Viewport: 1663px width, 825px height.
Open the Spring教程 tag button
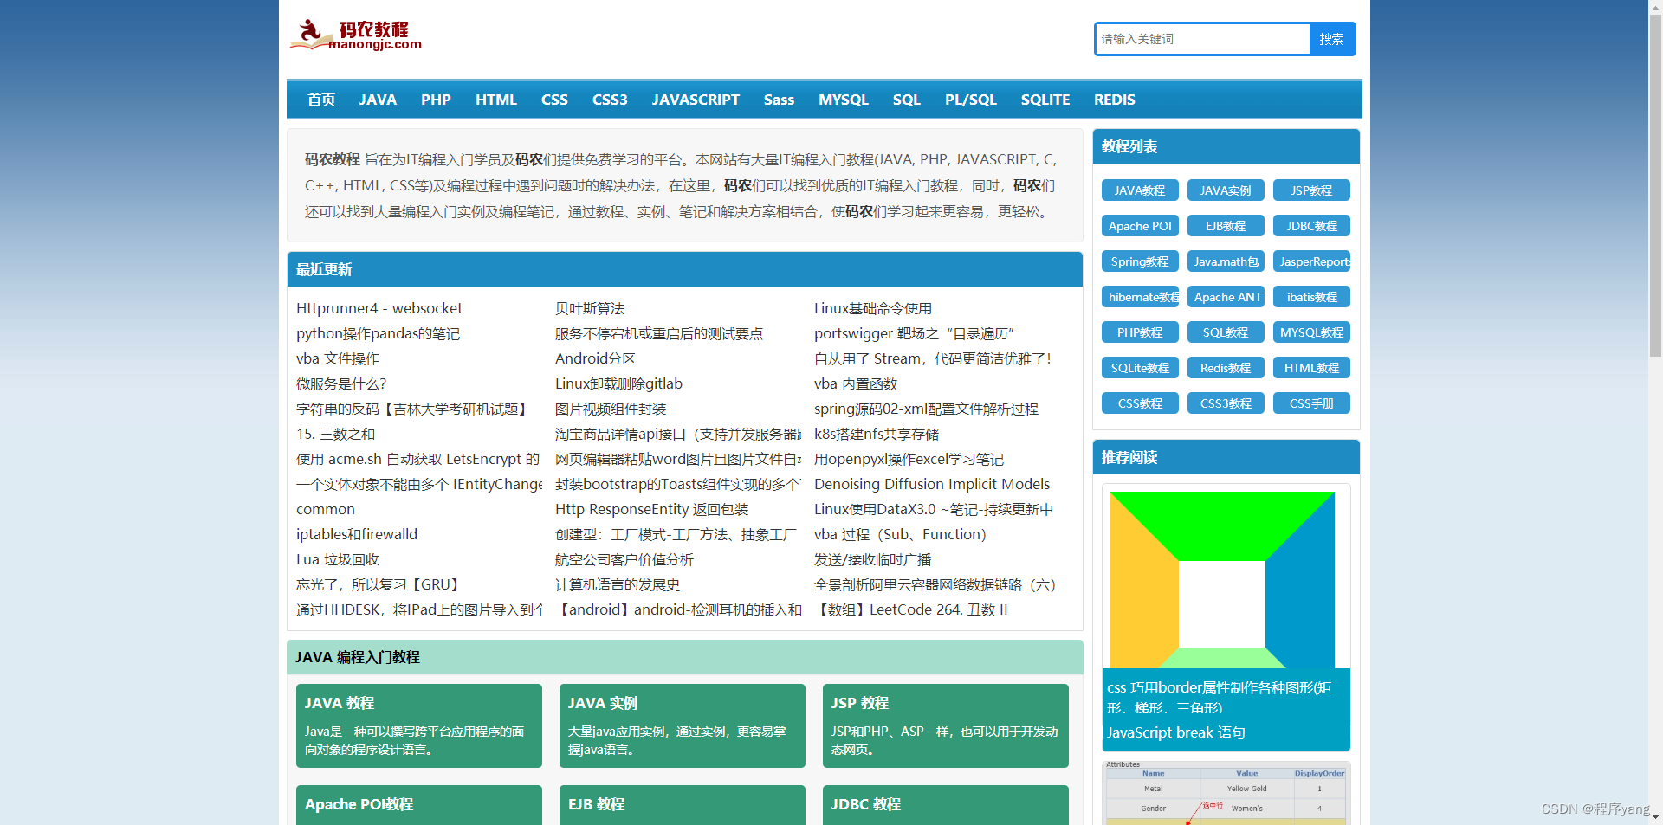tap(1140, 261)
